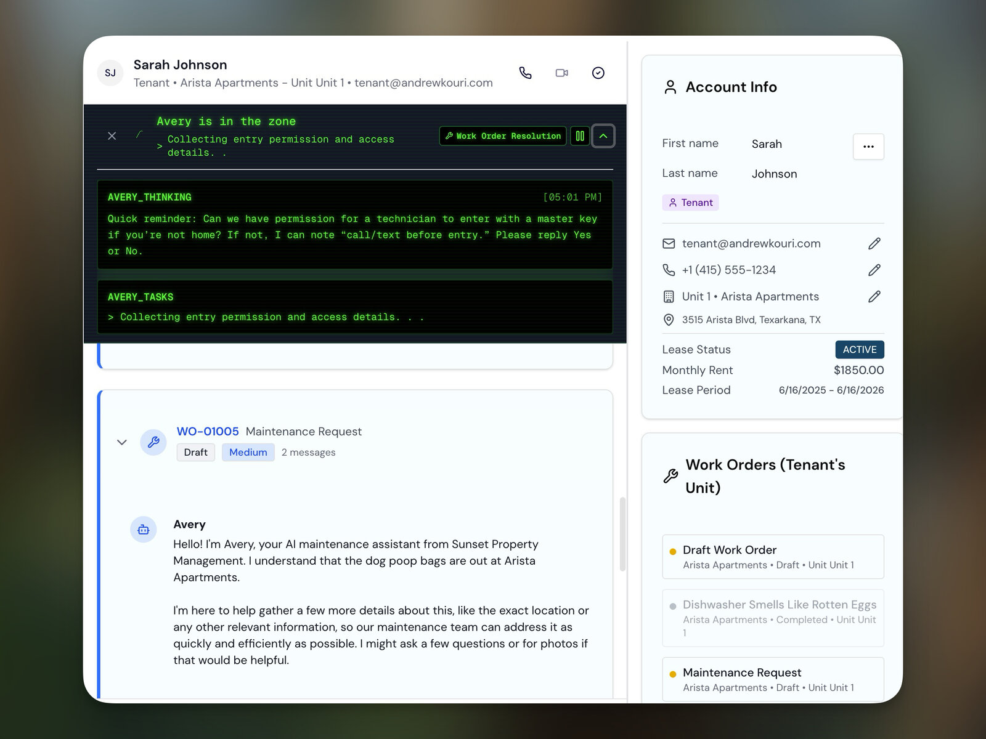The width and height of the screenshot is (986, 739).
Task: Edit the Unit 1 Arista Apartments field
Action: [874, 296]
